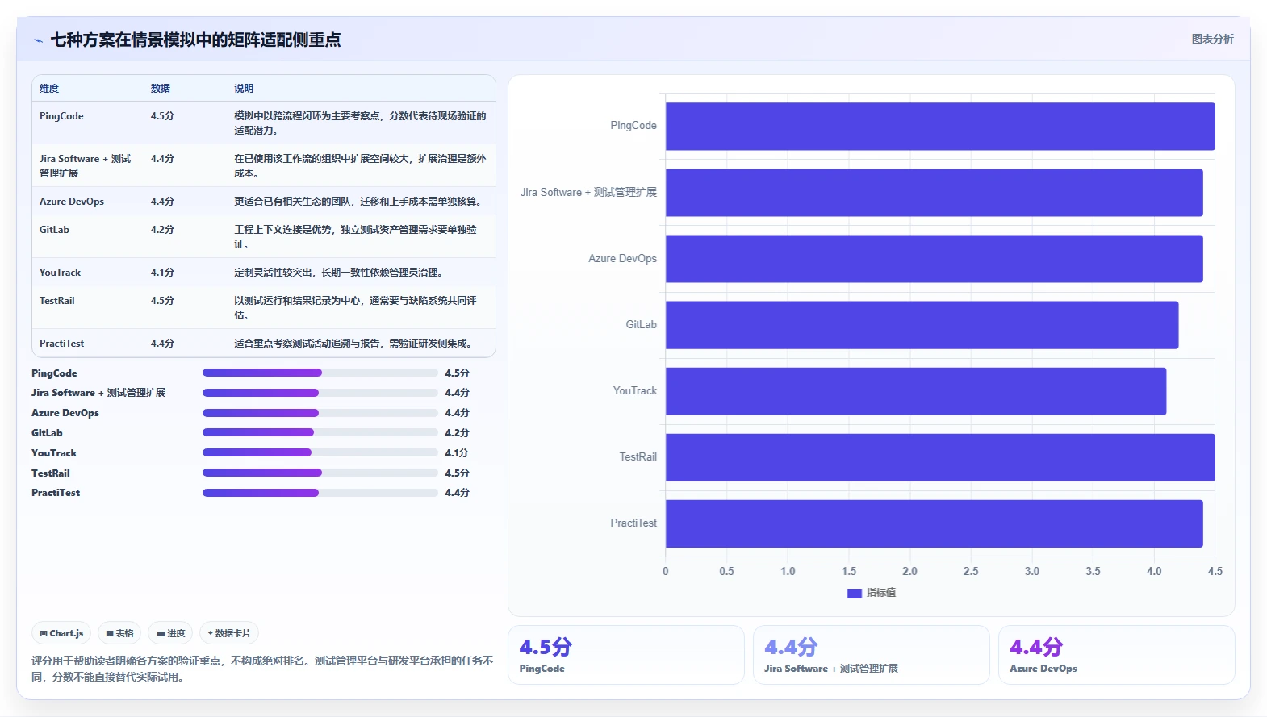
Task: Click the Jira Software bar in the chart
Action: click(934, 192)
